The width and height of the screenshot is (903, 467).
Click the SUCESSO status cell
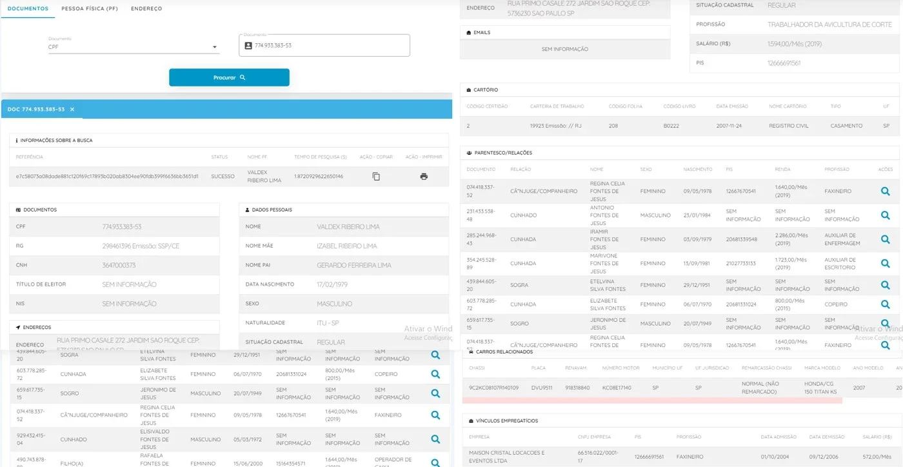[223, 176]
